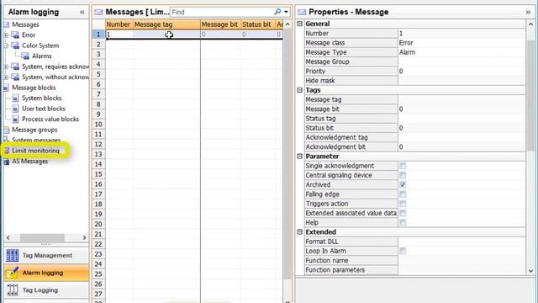Screen dimensions: 538x303
Task: Click the Message tag property value field
Action: click(x=462, y=99)
